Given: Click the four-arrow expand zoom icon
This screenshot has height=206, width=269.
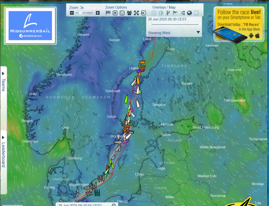Looking at the screenshot, I should click(x=136, y=13).
